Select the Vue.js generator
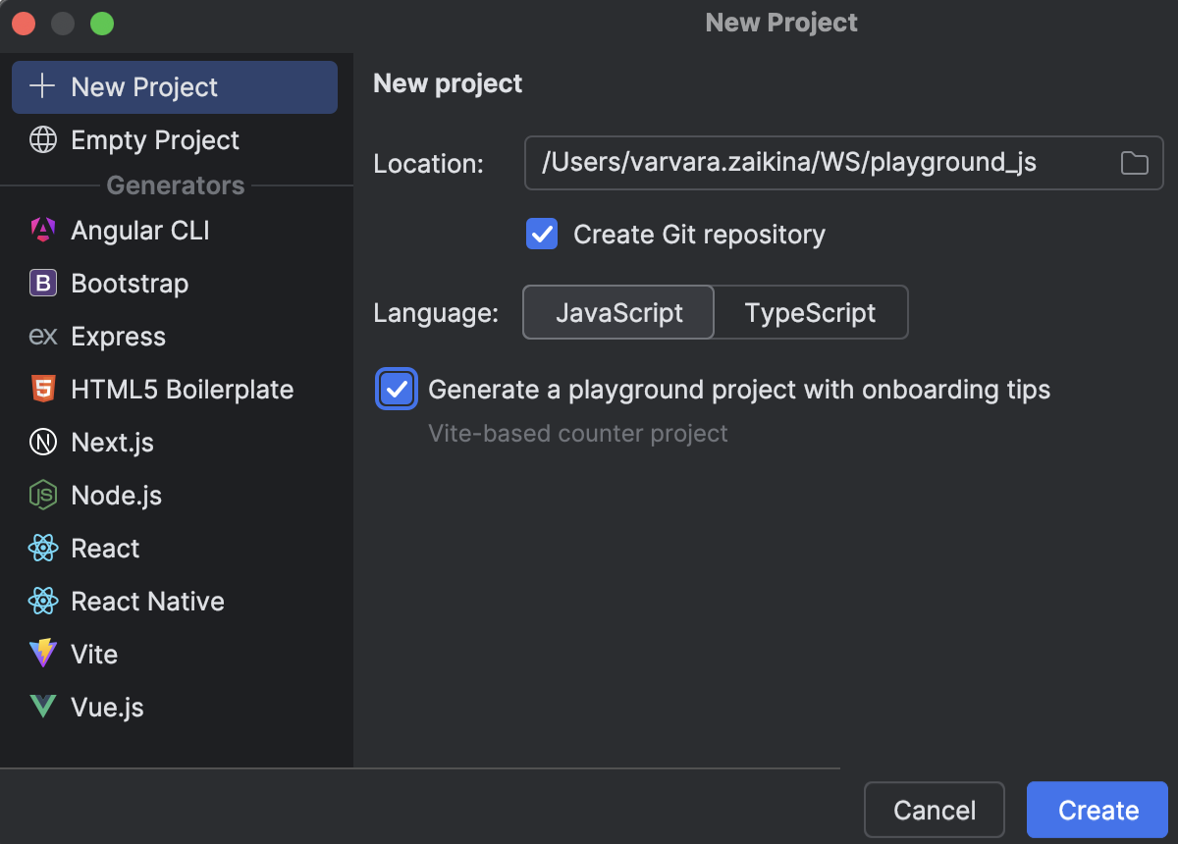This screenshot has height=844, width=1178. click(x=106, y=707)
